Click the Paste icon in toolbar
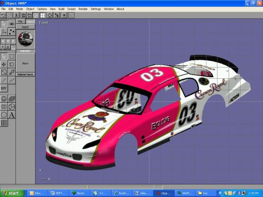 tap(30, 15)
